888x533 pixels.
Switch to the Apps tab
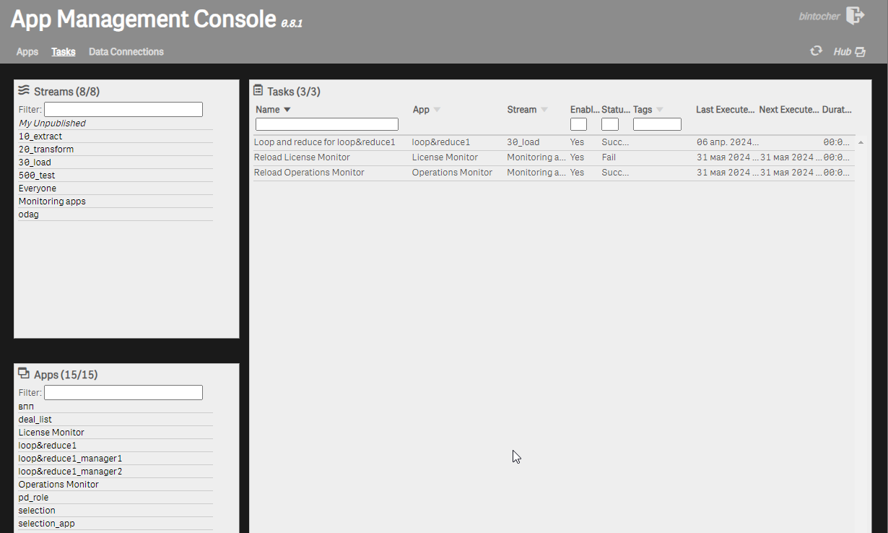[27, 51]
